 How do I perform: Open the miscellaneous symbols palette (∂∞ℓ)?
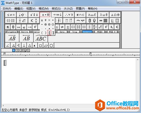point(92,15)
